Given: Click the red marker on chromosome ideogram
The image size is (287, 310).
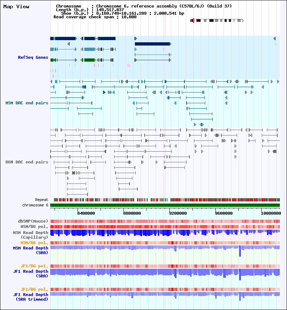Looking at the screenshot, I should point(193,20).
